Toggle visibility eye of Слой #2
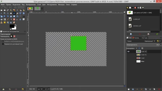The height and width of the screenshot is (91, 162). pos(128,52)
